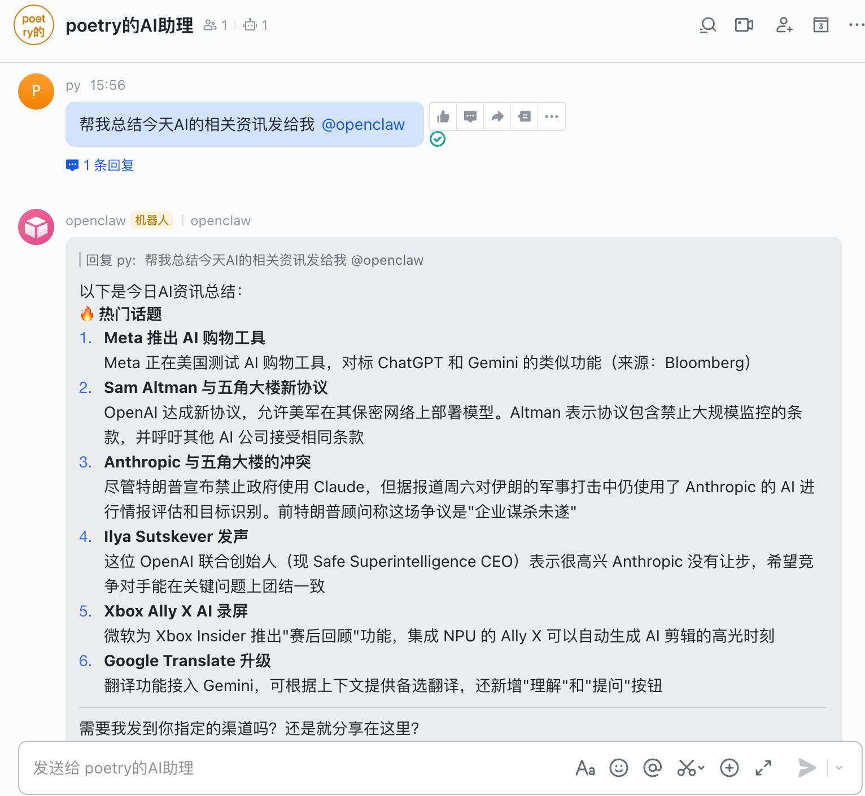865x796 pixels.
Task: Add members to the group chat
Action: (784, 25)
